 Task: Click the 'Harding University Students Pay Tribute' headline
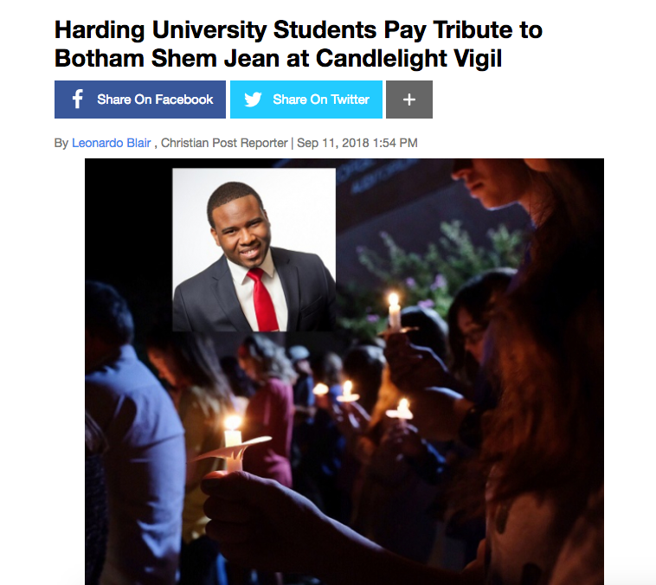tap(298, 30)
